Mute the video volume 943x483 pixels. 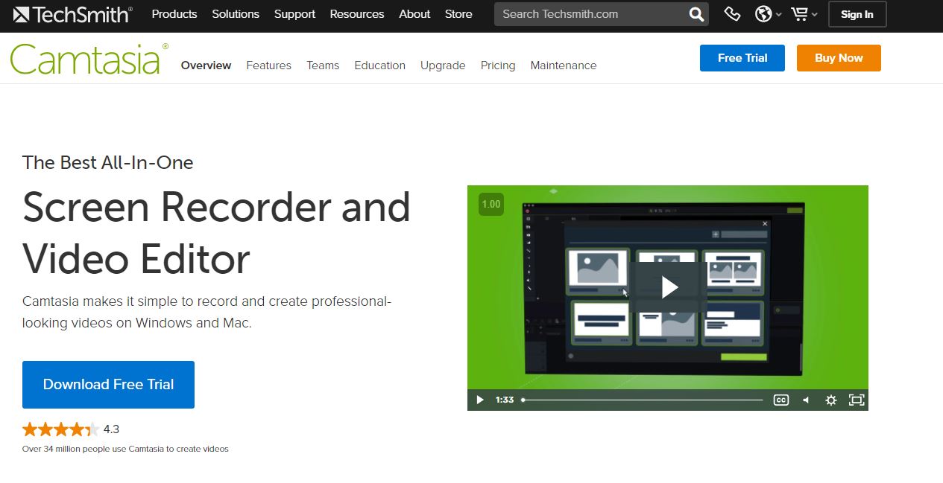point(806,400)
